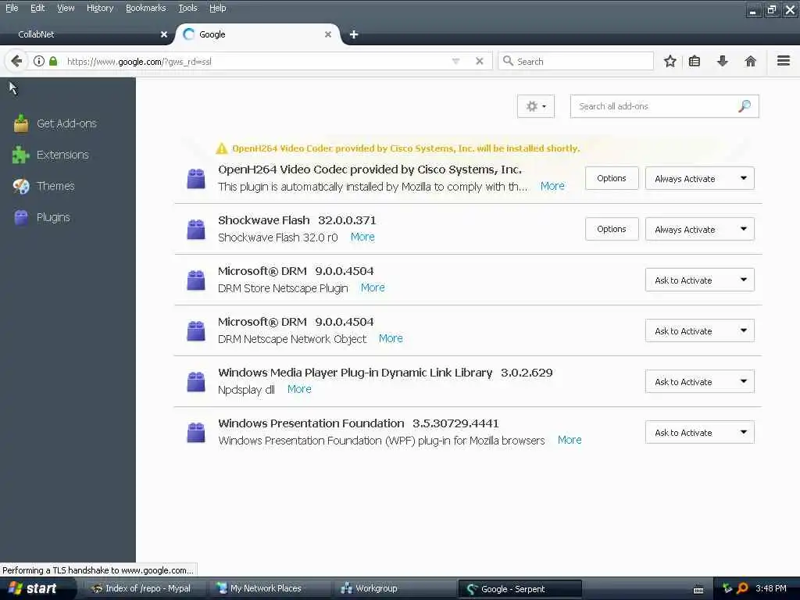Select Themes in the sidebar
The height and width of the screenshot is (600, 800).
tap(44, 186)
